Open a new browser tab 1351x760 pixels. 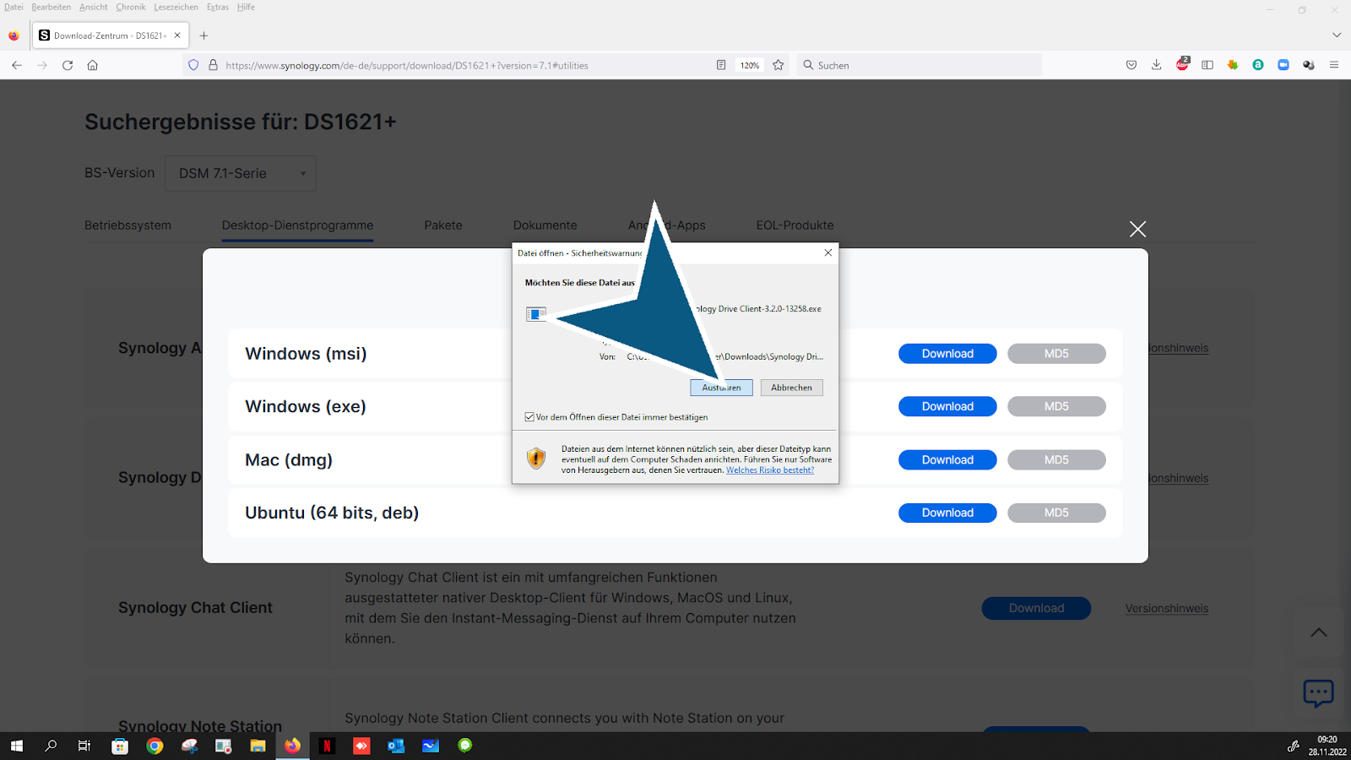pyautogui.click(x=203, y=35)
